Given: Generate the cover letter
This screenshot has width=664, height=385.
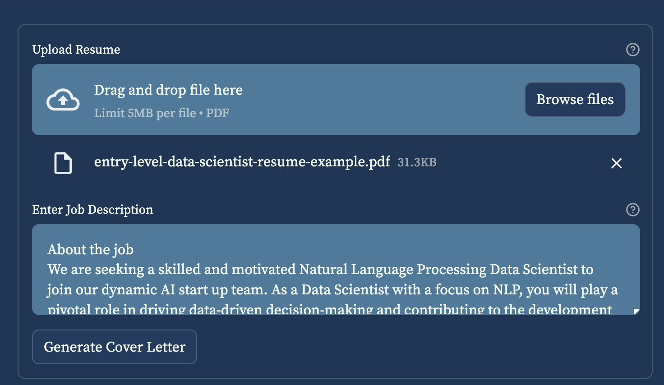Looking at the screenshot, I should point(115,347).
